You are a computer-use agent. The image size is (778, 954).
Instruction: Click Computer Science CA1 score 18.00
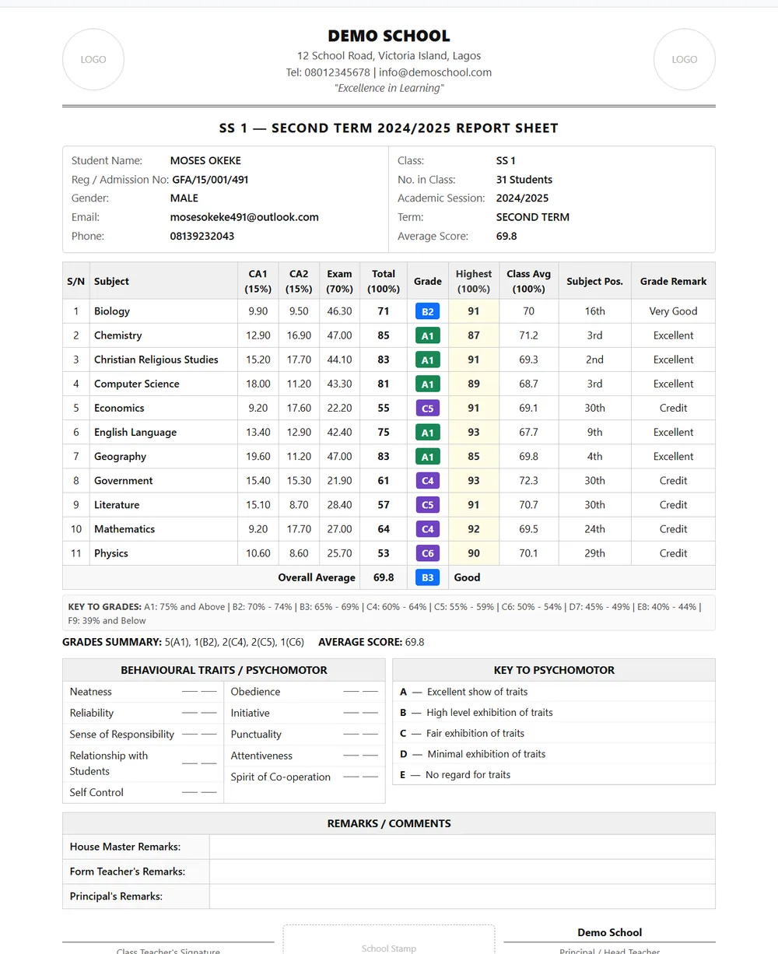[x=258, y=384]
